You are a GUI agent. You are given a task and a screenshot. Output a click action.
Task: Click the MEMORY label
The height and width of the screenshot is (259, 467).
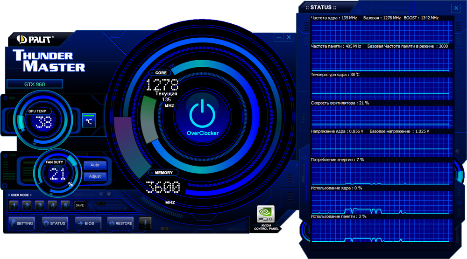tap(163, 173)
